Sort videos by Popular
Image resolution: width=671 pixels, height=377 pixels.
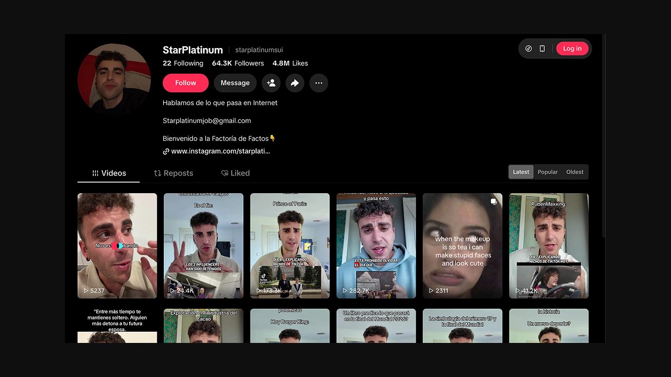(x=547, y=172)
